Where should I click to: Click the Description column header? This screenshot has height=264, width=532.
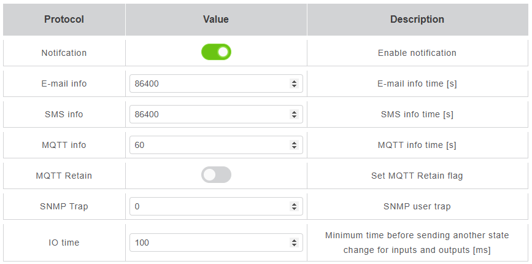coord(417,20)
